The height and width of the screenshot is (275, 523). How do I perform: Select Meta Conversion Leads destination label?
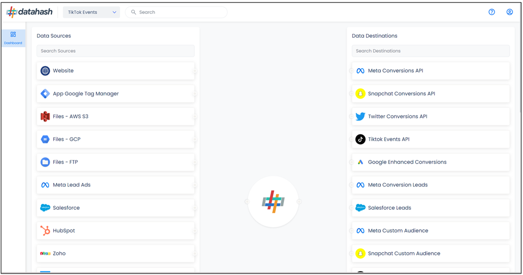pyautogui.click(x=397, y=185)
